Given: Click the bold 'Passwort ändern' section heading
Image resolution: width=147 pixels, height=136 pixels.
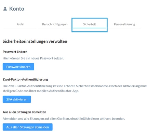Looking at the screenshot, I should coord(15,52).
